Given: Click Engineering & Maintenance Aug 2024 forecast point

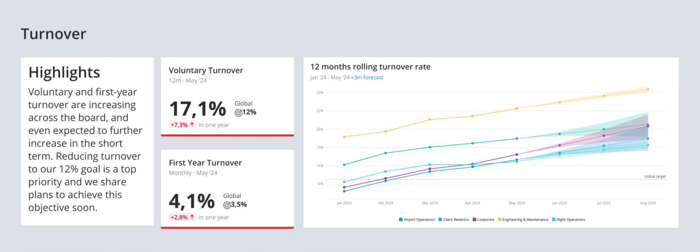Looking at the screenshot, I should click(647, 89).
